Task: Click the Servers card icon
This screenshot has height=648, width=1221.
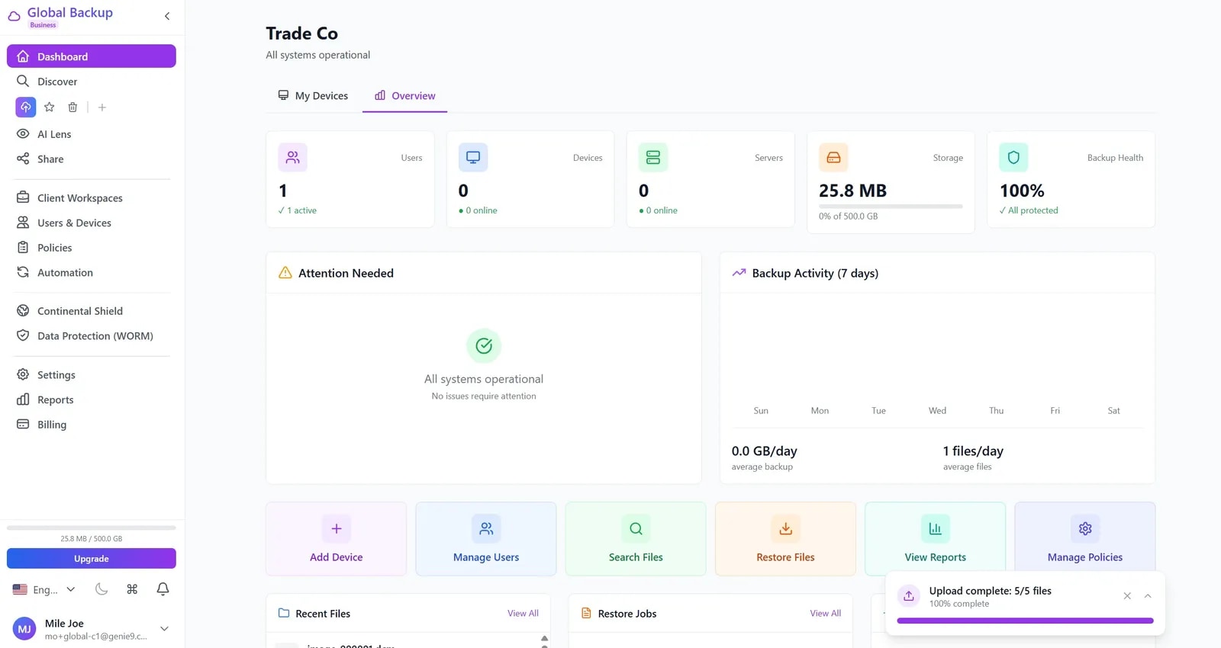Action: pos(653,158)
